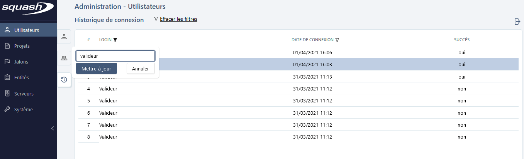Open the Système menu

(23, 109)
